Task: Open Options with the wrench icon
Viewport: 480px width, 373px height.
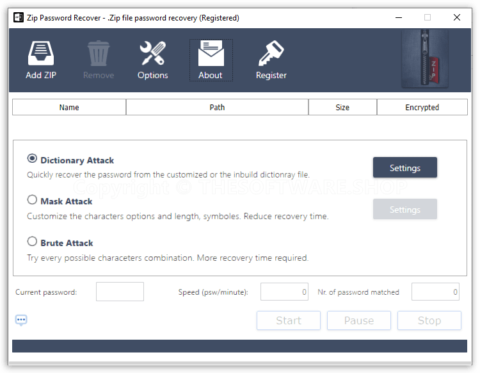Action: [153, 54]
